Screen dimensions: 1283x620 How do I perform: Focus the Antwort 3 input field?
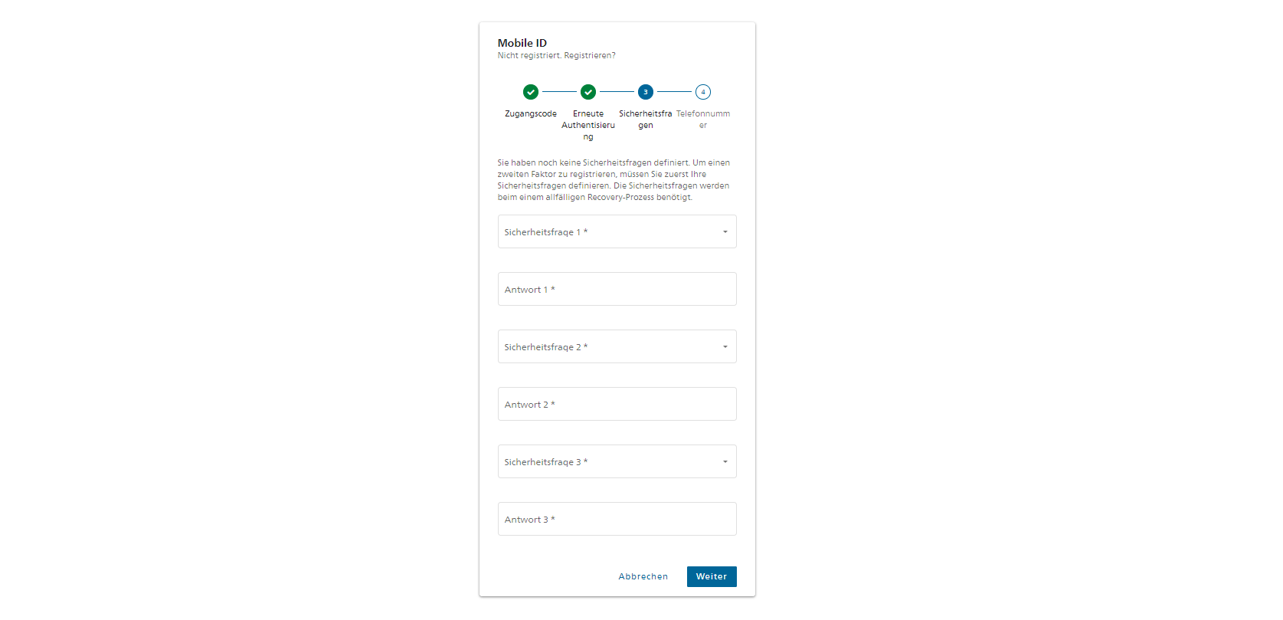click(x=617, y=519)
